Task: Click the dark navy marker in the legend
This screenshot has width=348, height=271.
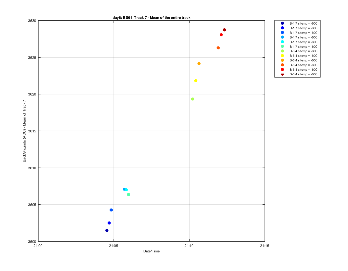Action: click(x=283, y=23)
